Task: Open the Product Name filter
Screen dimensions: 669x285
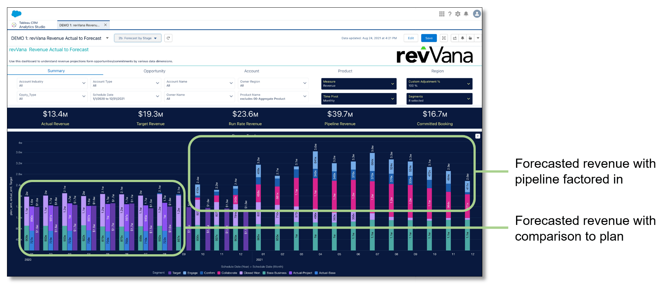Action: 273,97
